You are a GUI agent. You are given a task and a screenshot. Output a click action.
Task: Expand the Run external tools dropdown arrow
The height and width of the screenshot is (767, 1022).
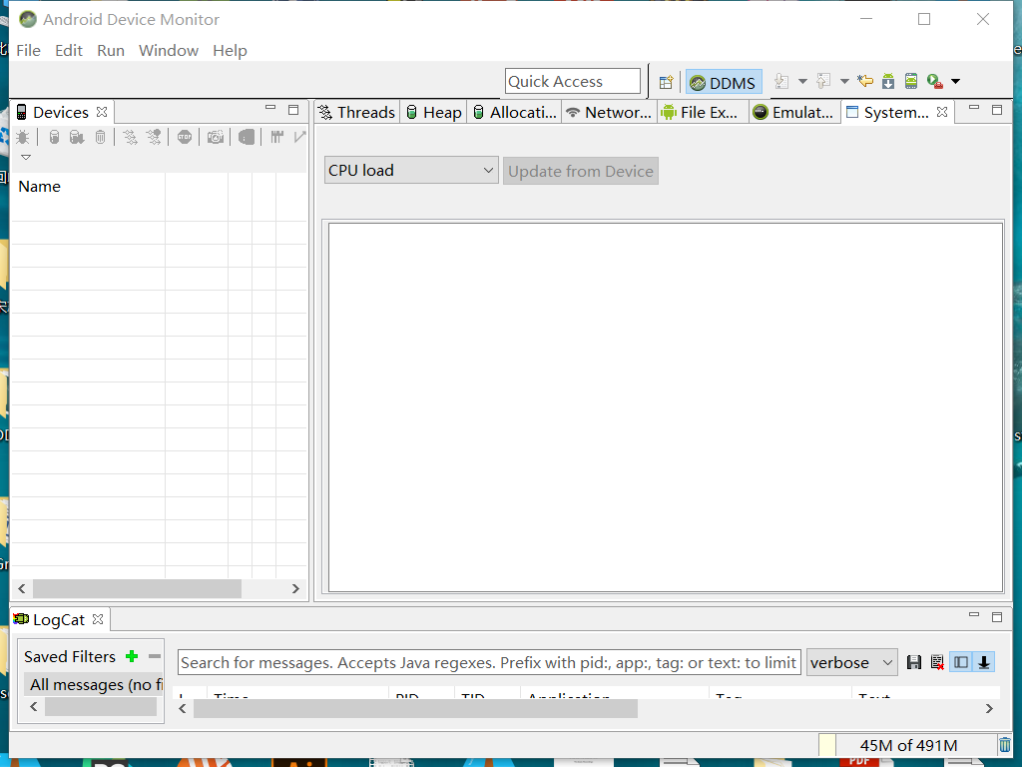coord(955,82)
